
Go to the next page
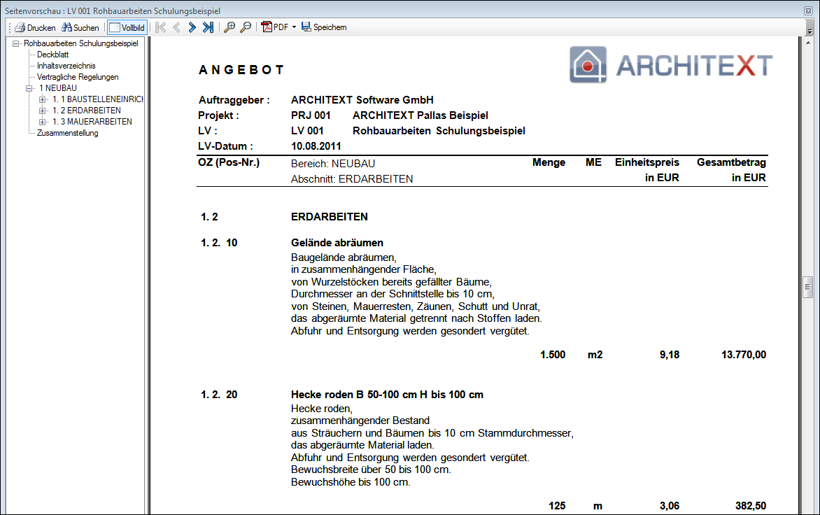tap(192, 27)
